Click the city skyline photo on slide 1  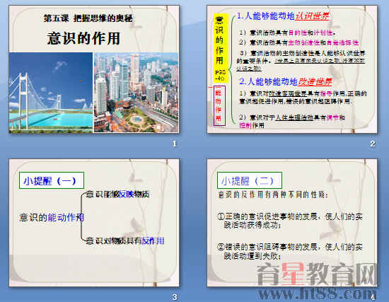[x=137, y=93]
